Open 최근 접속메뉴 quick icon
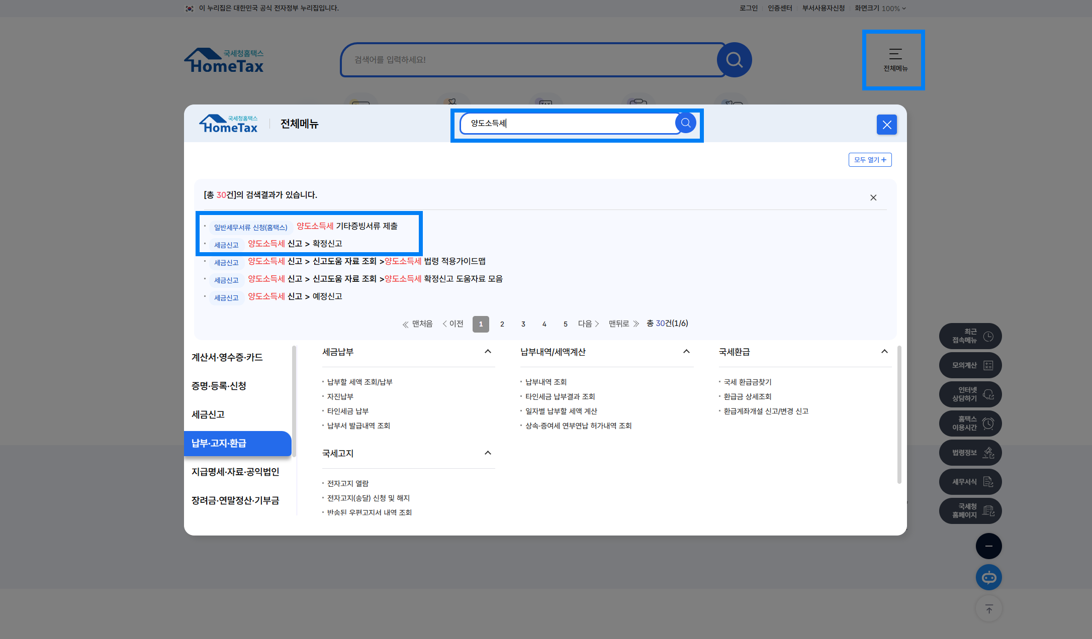 [970, 336]
